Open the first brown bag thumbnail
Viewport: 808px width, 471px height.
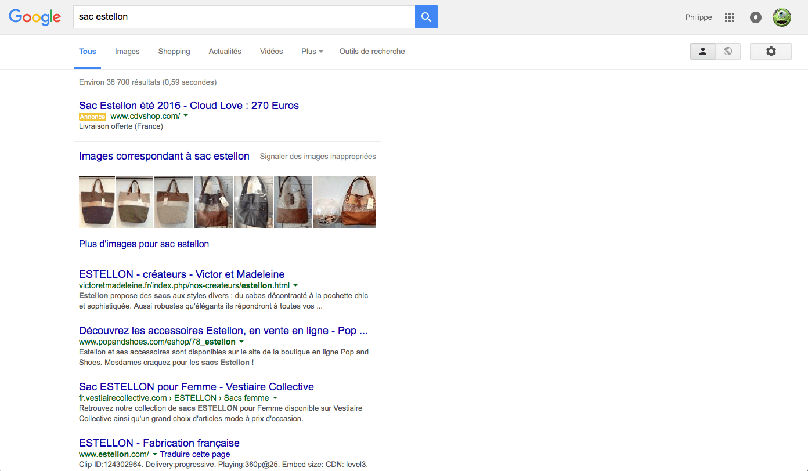coord(97,202)
